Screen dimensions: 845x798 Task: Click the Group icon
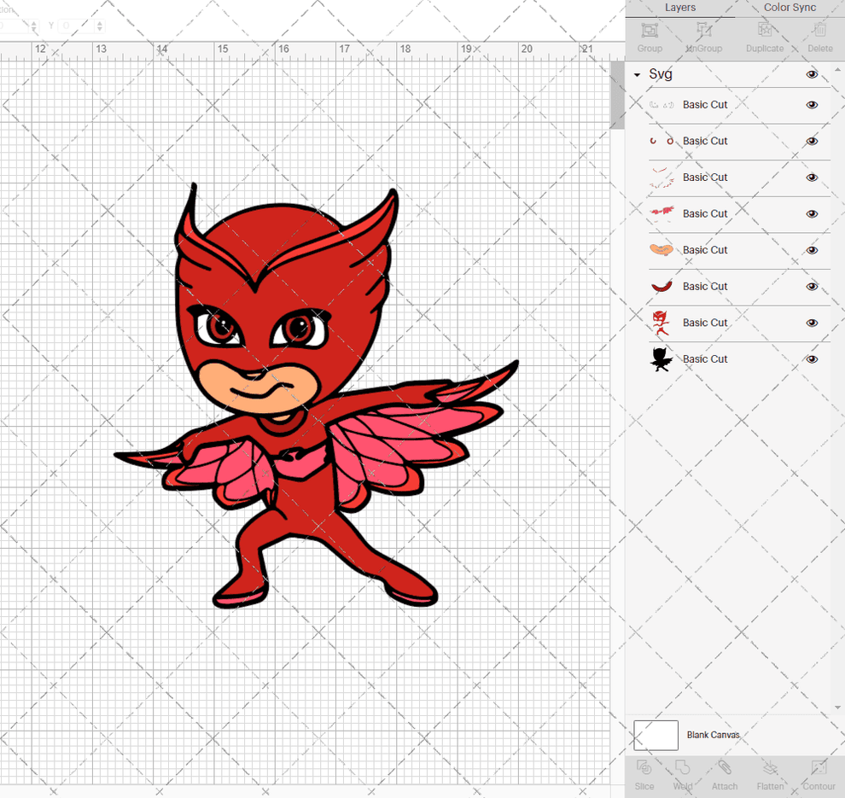tap(650, 36)
